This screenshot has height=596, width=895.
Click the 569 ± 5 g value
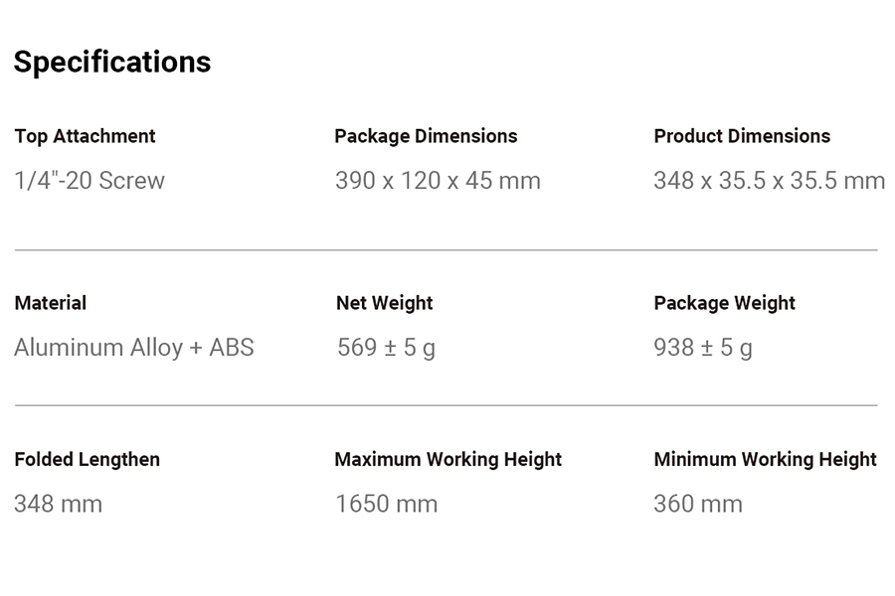387,348
